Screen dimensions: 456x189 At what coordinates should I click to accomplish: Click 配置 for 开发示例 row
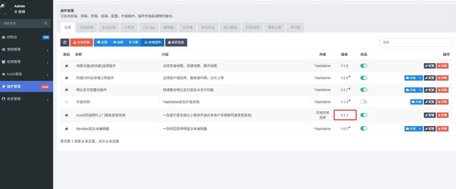coord(430,102)
